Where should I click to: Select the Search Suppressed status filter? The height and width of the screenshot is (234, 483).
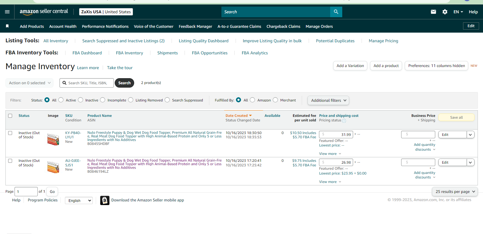[167, 100]
